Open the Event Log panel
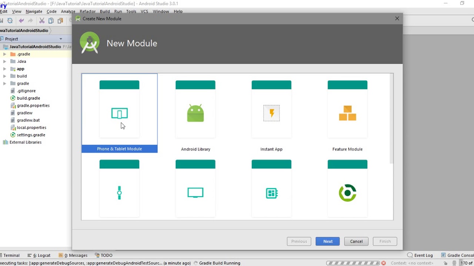This screenshot has height=266, width=474. tap(420, 255)
